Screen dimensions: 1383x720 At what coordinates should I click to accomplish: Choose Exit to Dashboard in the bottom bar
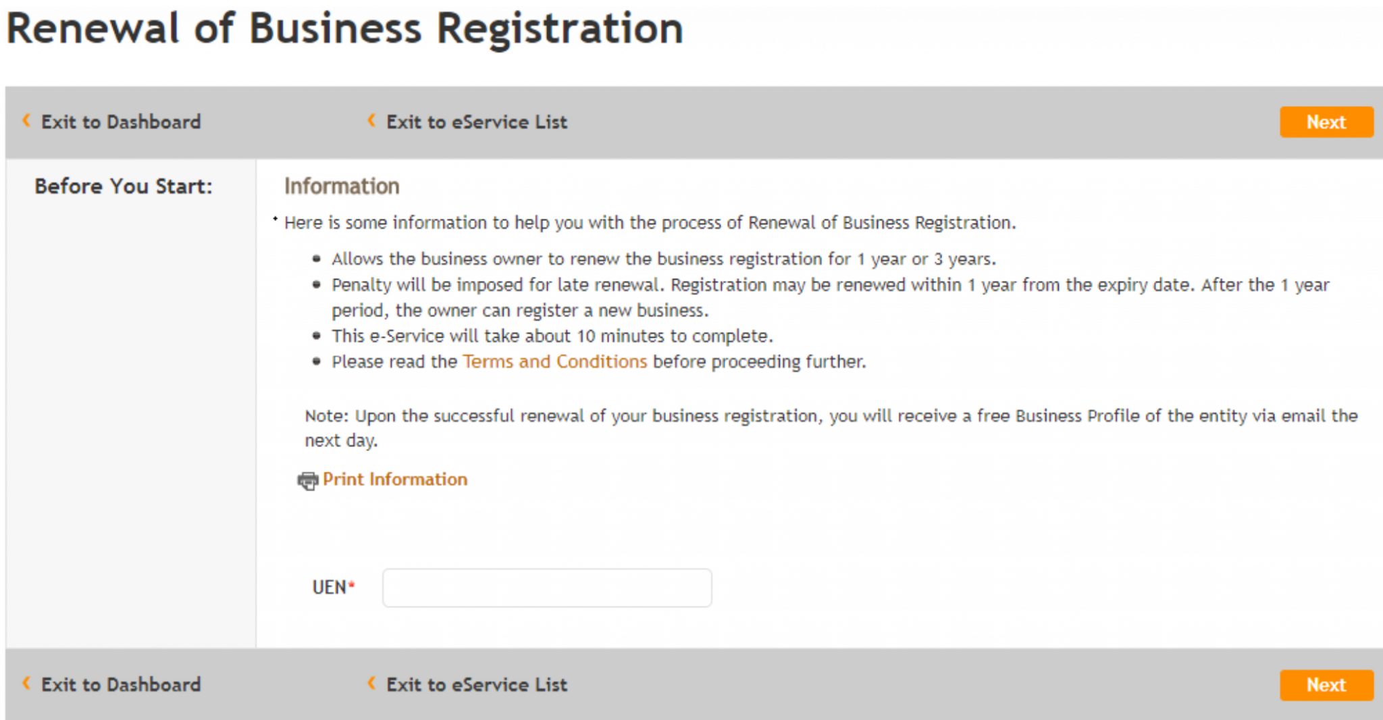[121, 684]
